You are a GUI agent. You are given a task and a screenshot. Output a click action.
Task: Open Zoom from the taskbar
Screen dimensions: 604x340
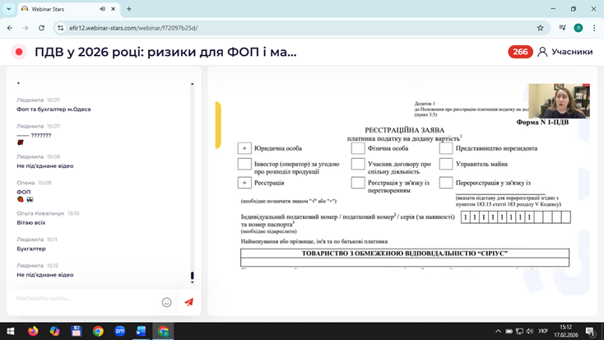click(x=119, y=331)
